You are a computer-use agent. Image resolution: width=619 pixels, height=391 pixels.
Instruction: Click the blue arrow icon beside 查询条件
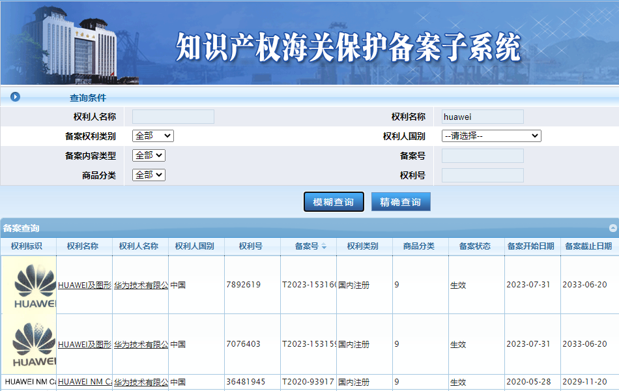pos(14,97)
